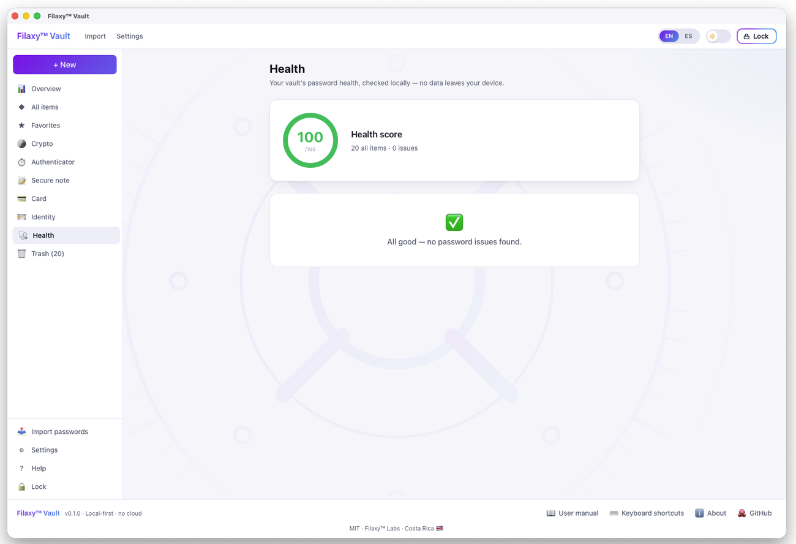
Task: Click the Trash bin icon
Action: pos(21,254)
